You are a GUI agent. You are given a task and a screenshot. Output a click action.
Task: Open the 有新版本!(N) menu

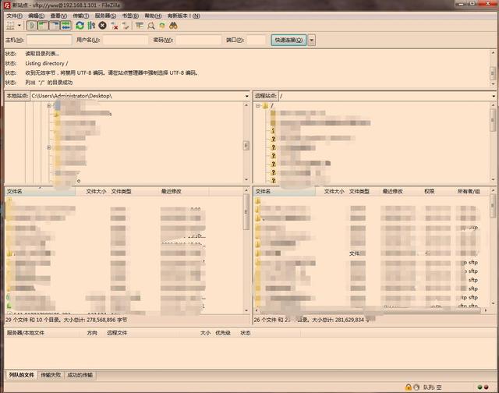(184, 16)
